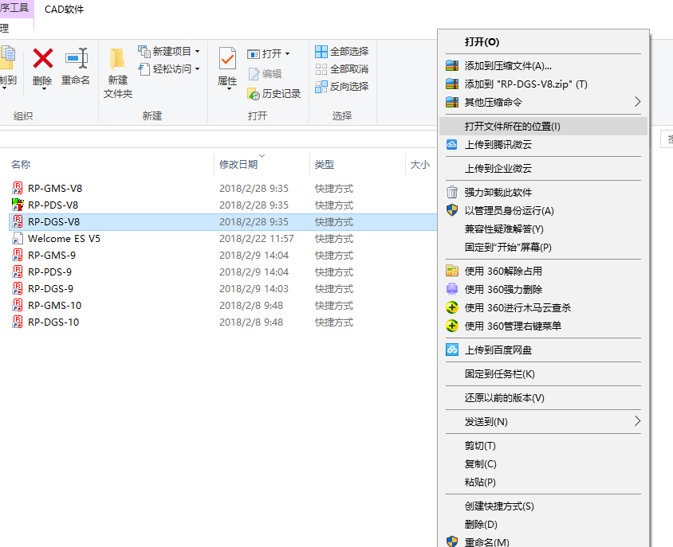Open Properties via the checkmark icon
The height and width of the screenshot is (547, 673).
(227, 59)
